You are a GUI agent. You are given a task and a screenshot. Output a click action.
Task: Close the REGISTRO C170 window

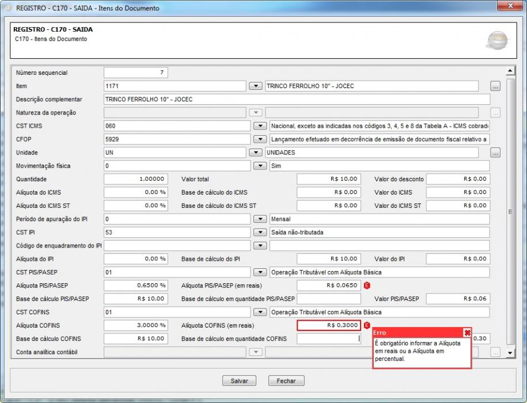click(x=510, y=6)
